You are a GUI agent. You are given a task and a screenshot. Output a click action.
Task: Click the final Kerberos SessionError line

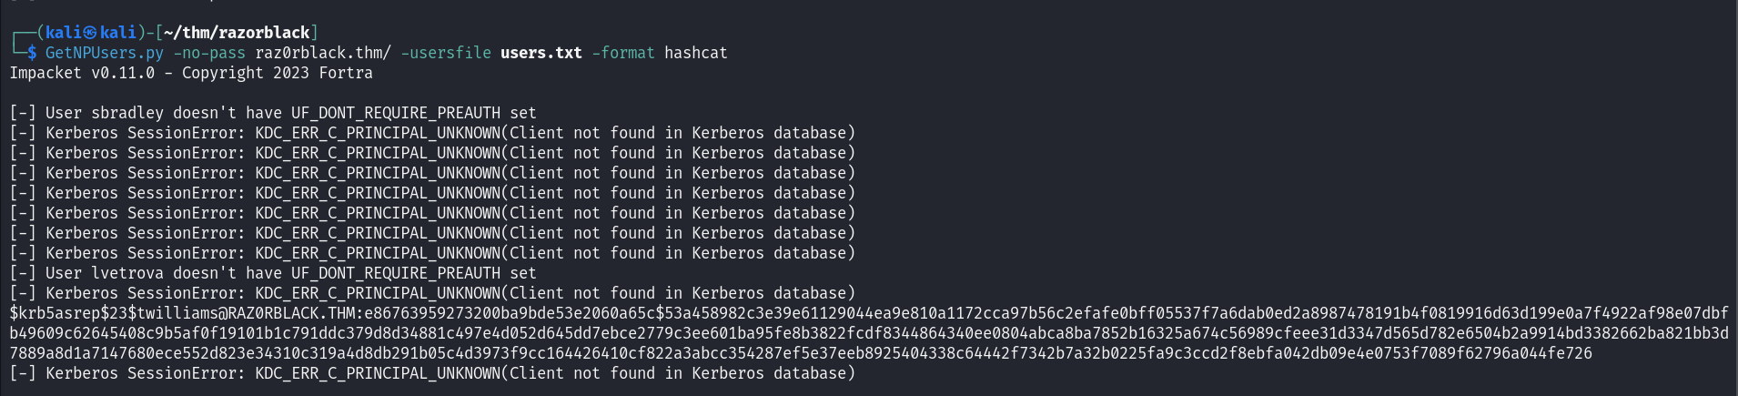click(432, 373)
